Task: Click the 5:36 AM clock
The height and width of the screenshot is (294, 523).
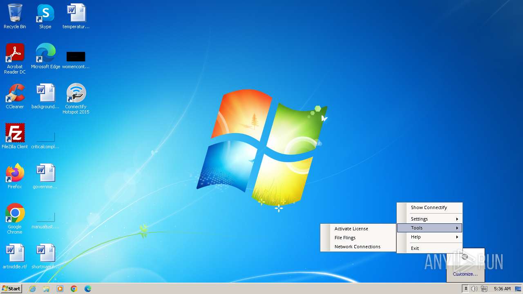Action: [502, 289]
